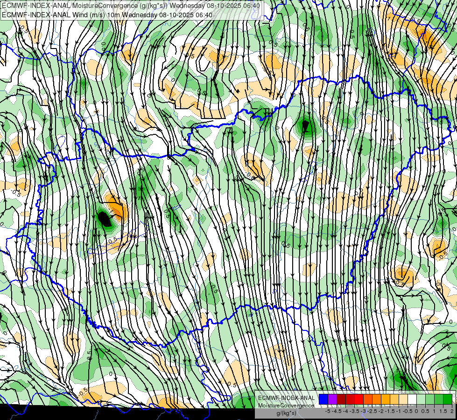This screenshot has height=420, width=457.
Task: Click the -1.5 tick value on the legend
Action: [390, 411]
